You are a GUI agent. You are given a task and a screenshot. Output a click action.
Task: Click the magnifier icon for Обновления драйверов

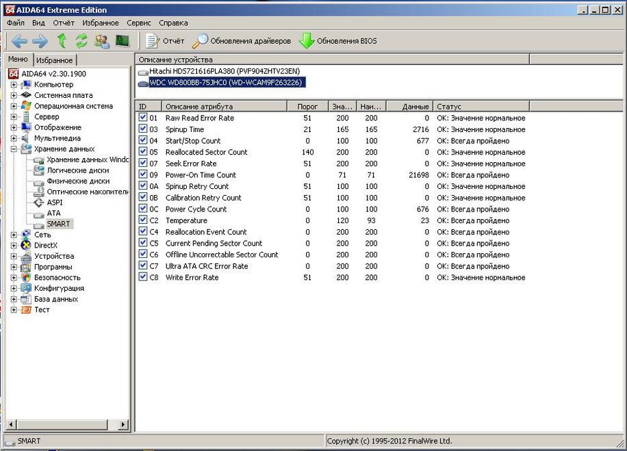pyautogui.click(x=200, y=41)
